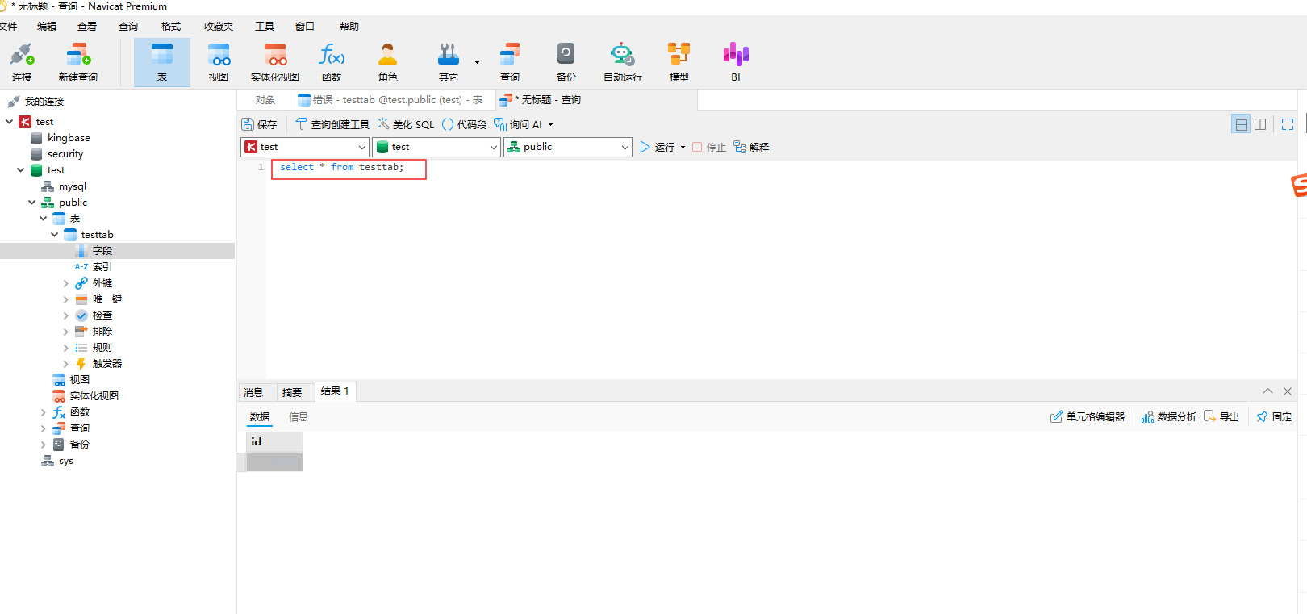The image size is (1307, 614).
Task: Open the 工具 menu
Action: [x=265, y=27]
